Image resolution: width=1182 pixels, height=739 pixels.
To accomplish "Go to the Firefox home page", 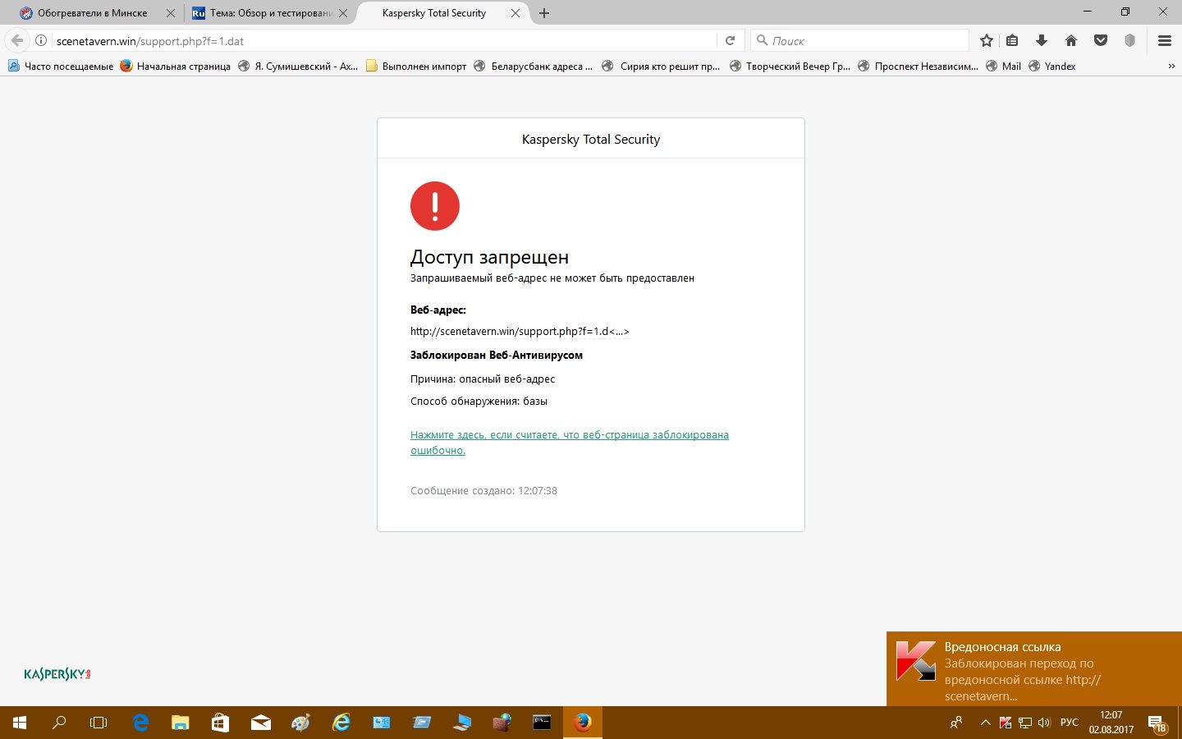I will [1071, 40].
